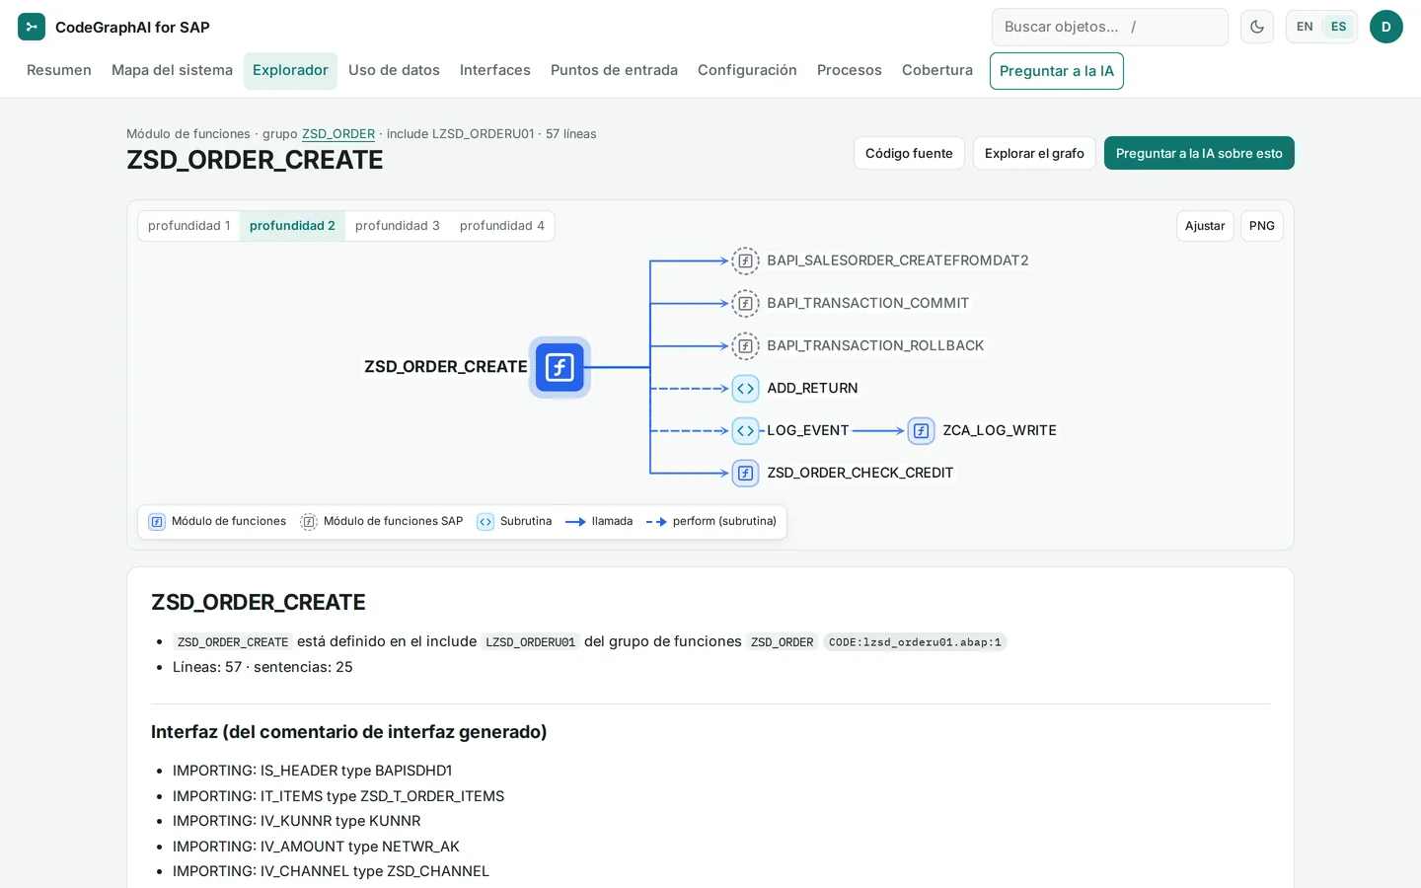
Task: Switch language to ES
Action: [1339, 27]
